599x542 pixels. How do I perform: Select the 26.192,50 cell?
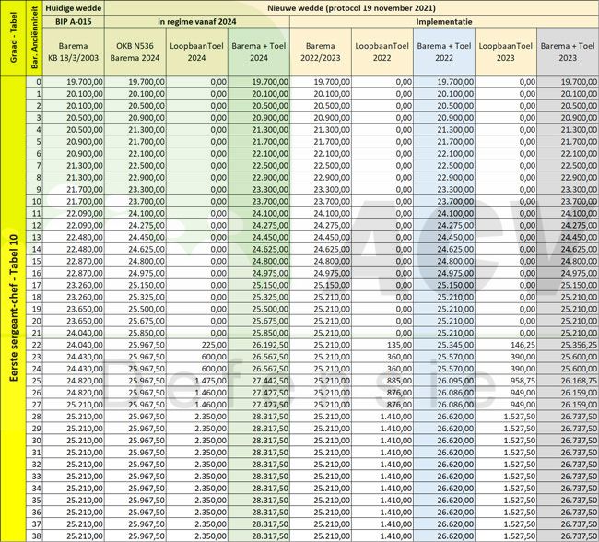click(x=259, y=345)
